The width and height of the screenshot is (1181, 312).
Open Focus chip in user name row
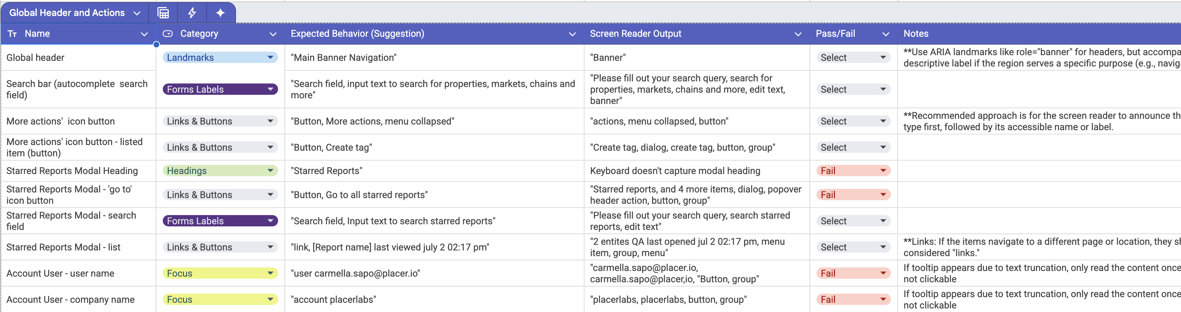[x=220, y=273]
